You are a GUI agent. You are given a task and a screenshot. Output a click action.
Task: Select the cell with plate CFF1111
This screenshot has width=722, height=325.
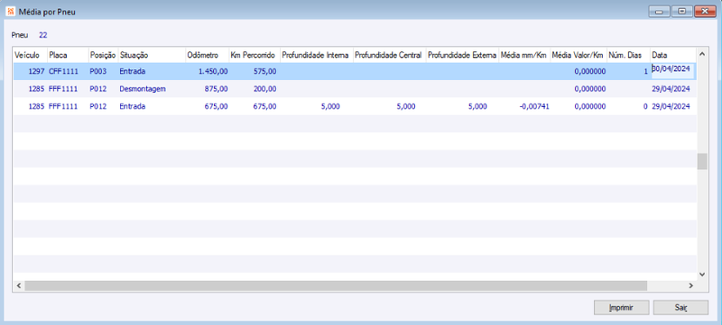(x=68, y=72)
